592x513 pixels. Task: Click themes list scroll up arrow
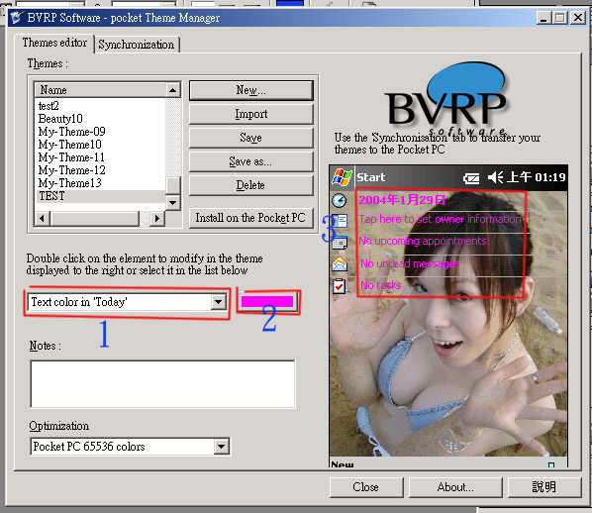(173, 90)
